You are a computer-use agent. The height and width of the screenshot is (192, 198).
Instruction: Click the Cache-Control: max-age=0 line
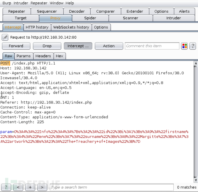tap(28, 112)
